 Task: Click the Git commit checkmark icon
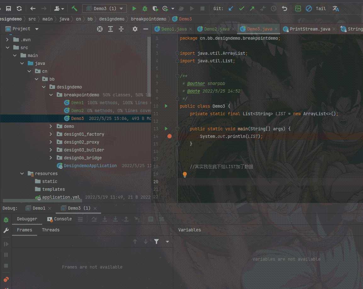click(x=242, y=8)
